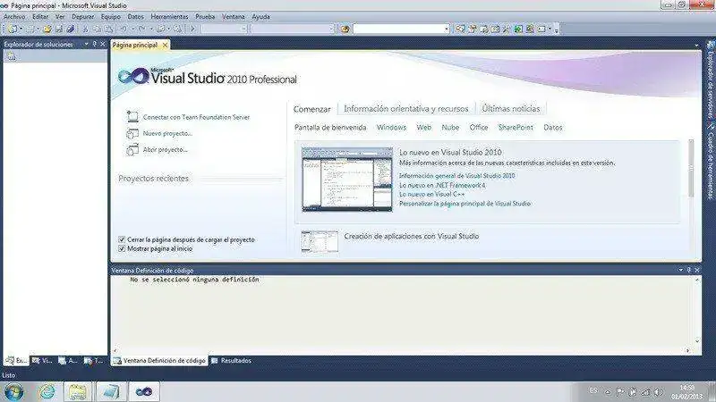Select the Nube category on start page
This screenshot has width=716, height=402.
[450, 127]
